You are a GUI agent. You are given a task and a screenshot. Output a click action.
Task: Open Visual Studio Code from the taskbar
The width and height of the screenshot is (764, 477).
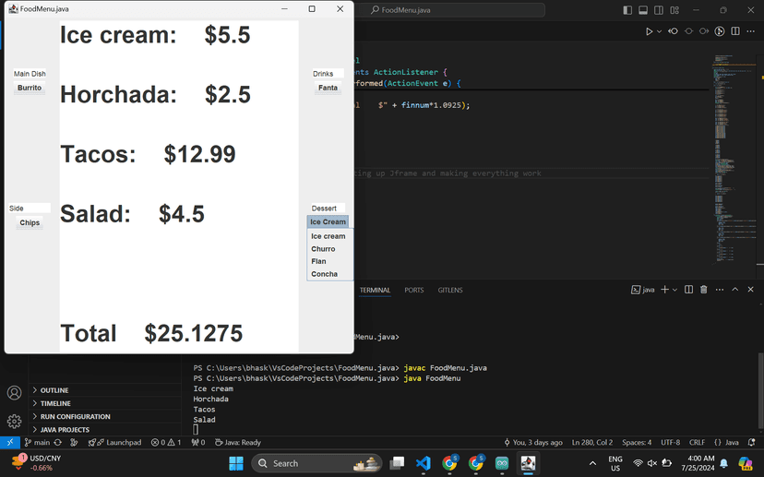[x=423, y=463]
